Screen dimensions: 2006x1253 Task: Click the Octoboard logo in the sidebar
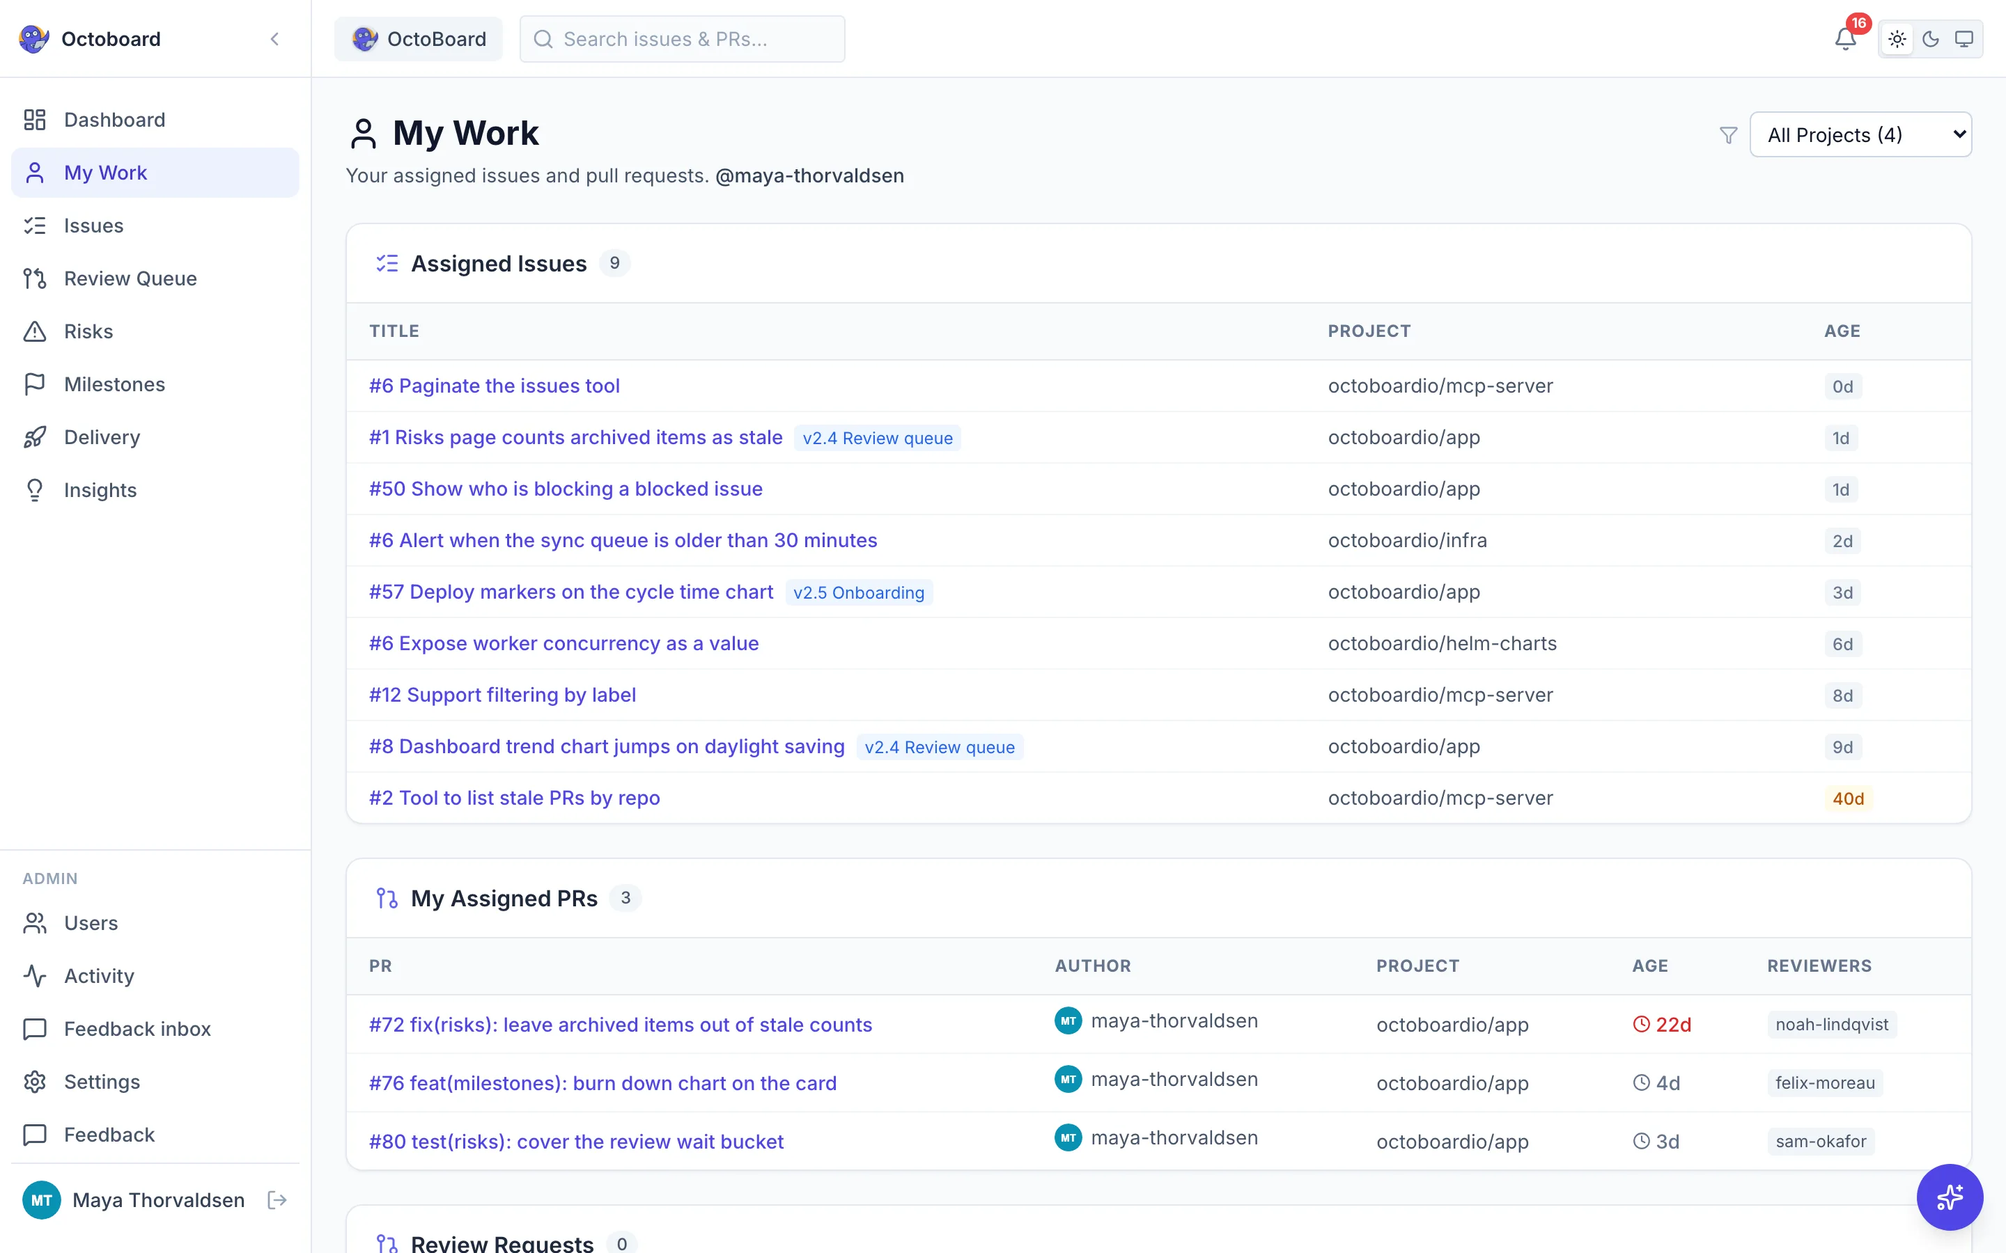(x=34, y=39)
